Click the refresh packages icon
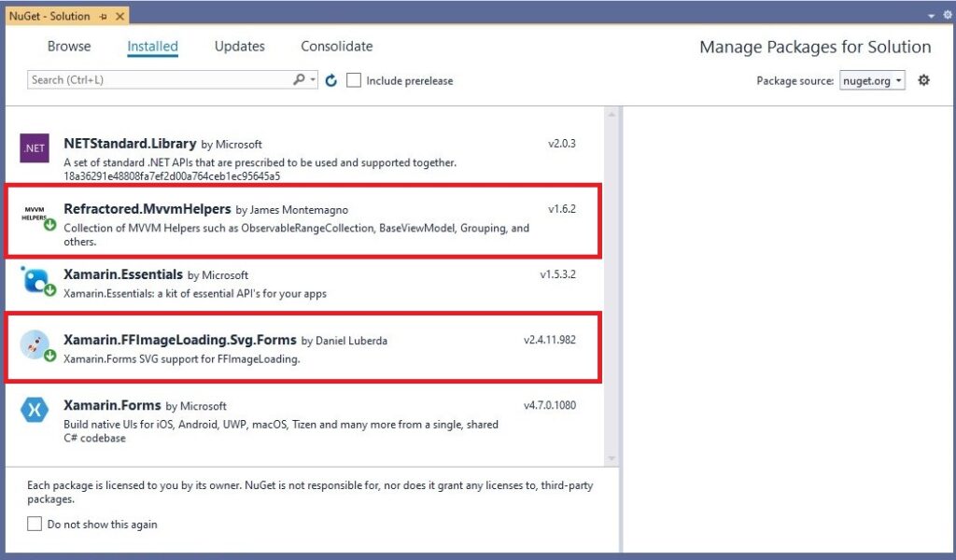This screenshot has width=956, height=560. click(331, 80)
